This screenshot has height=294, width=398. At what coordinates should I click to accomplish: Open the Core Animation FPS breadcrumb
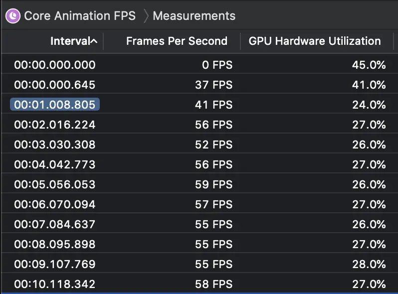(79, 15)
